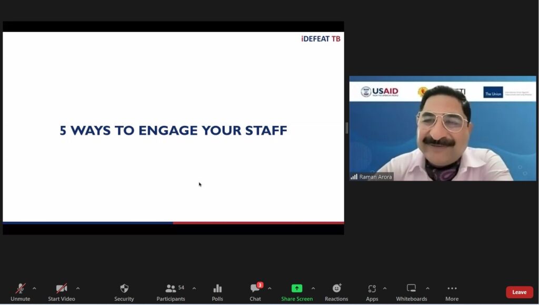Expand the arrow next to Participants

point(194,288)
